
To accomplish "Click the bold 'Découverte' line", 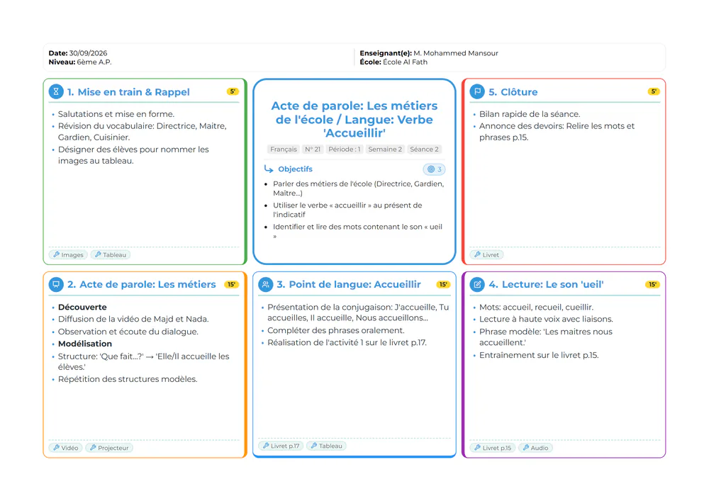I will 82,308.
